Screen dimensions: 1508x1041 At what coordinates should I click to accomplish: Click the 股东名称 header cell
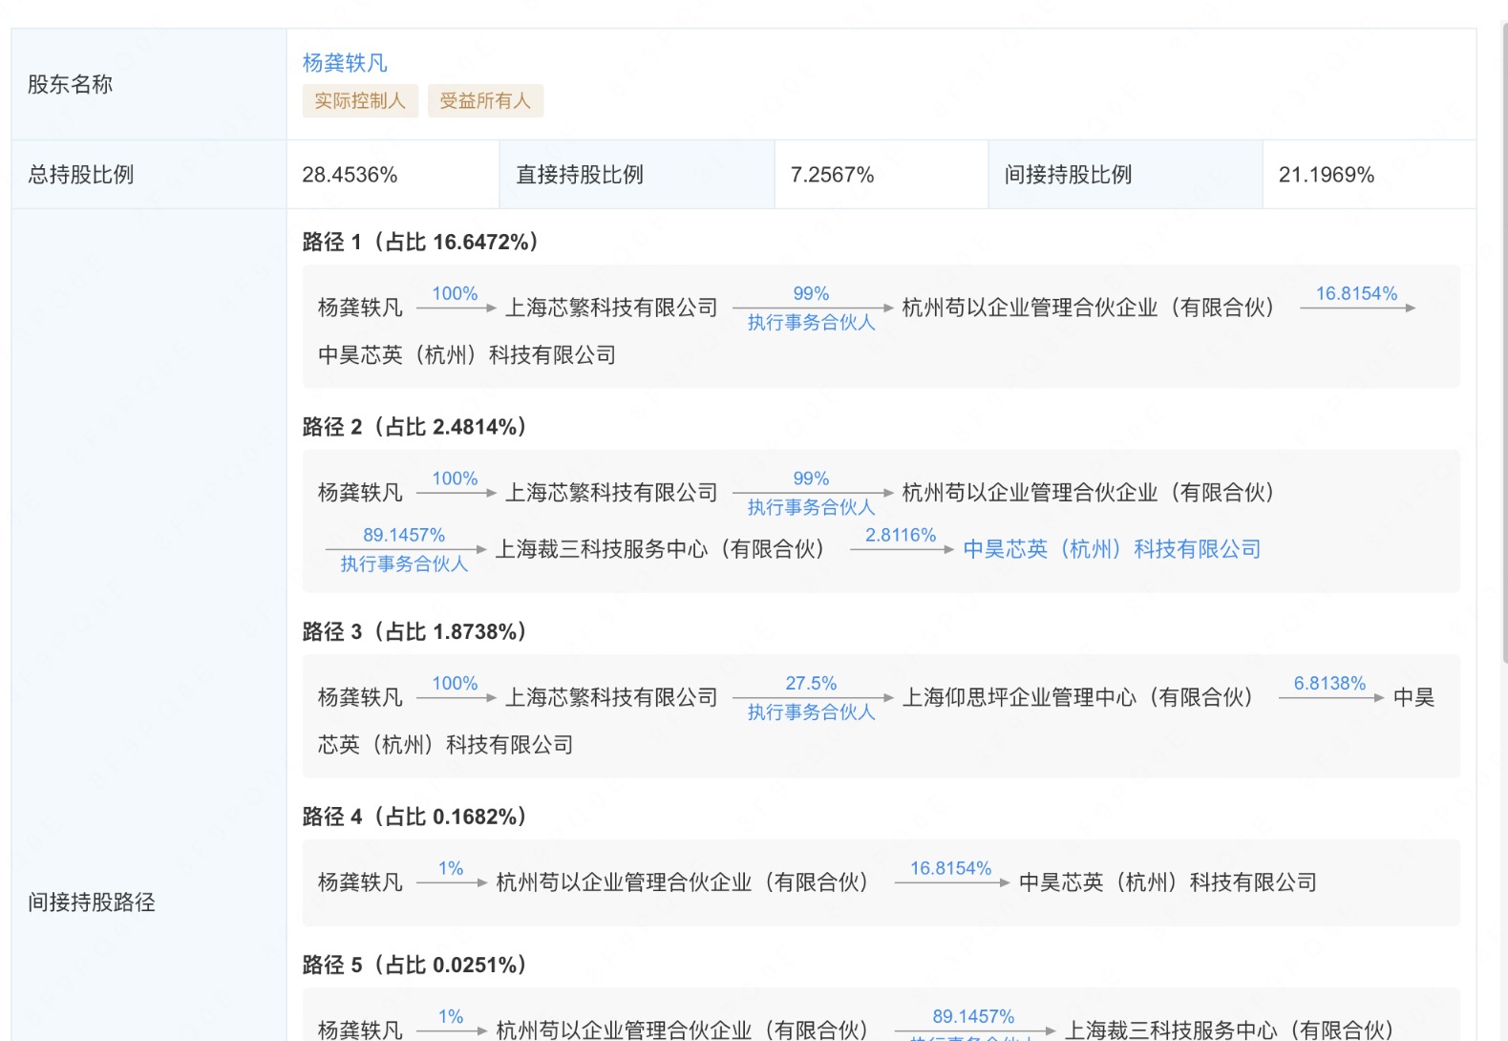pyautogui.click(x=148, y=84)
